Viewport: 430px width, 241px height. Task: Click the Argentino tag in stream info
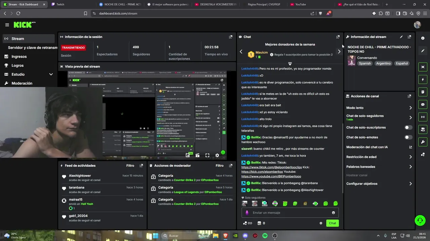[x=383, y=63]
